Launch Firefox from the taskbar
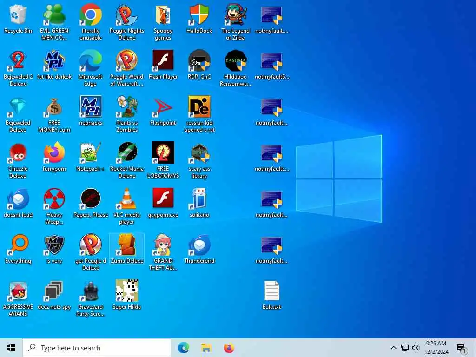The height and width of the screenshot is (357, 476). point(229,348)
